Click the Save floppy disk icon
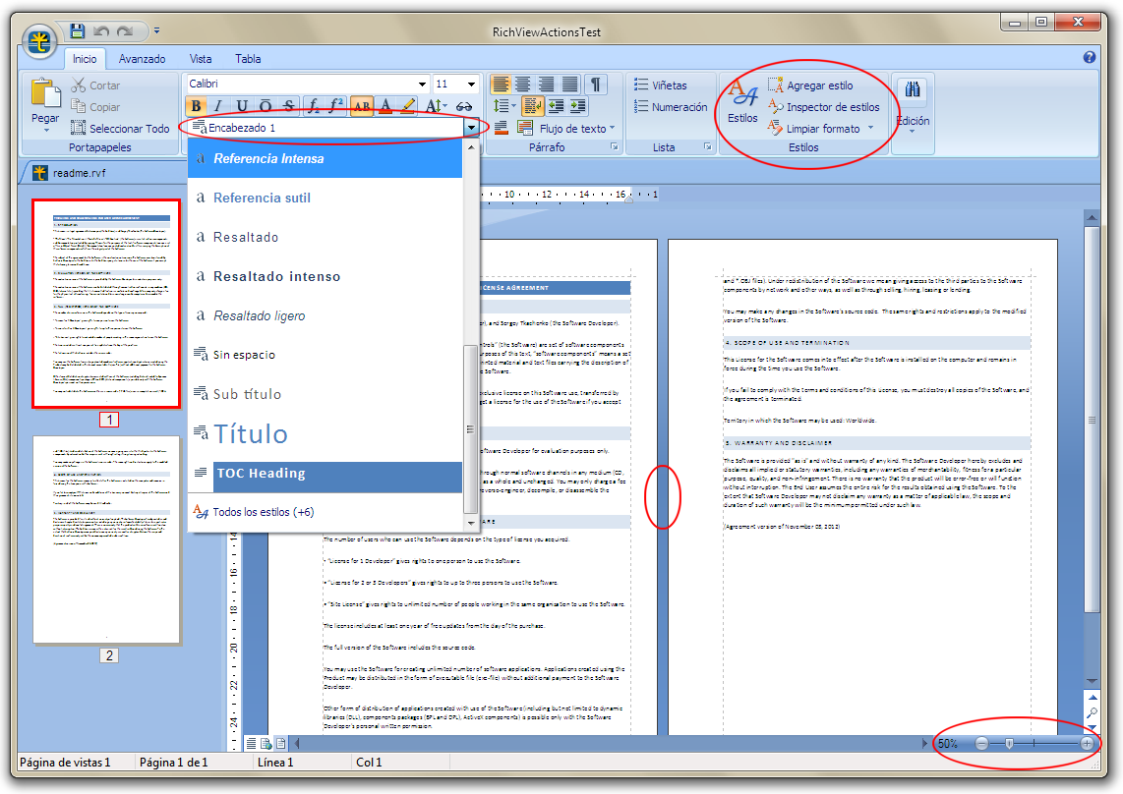 pos(78,31)
